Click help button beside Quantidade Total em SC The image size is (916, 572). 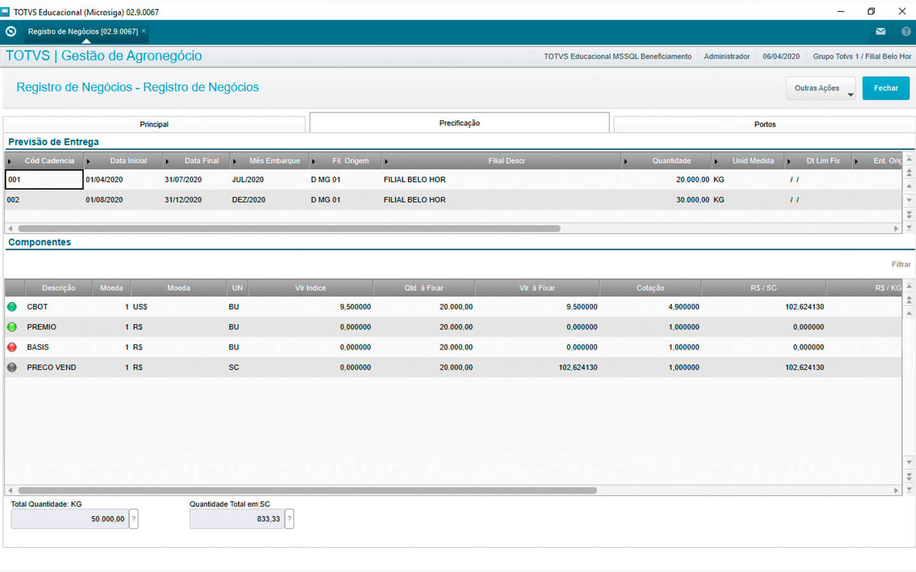pyautogui.click(x=289, y=519)
